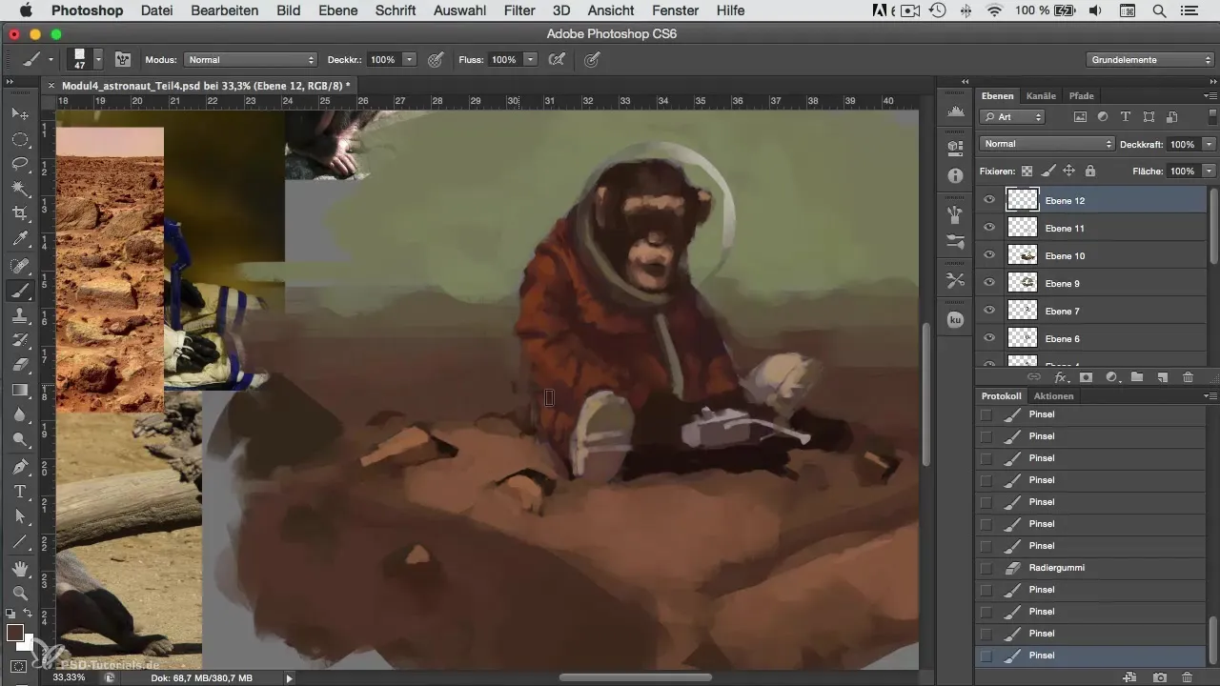Switch to the Kanäle tab

(1040, 96)
